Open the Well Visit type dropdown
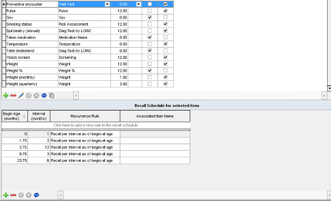The width and height of the screenshot is (331, 201). [107, 4]
